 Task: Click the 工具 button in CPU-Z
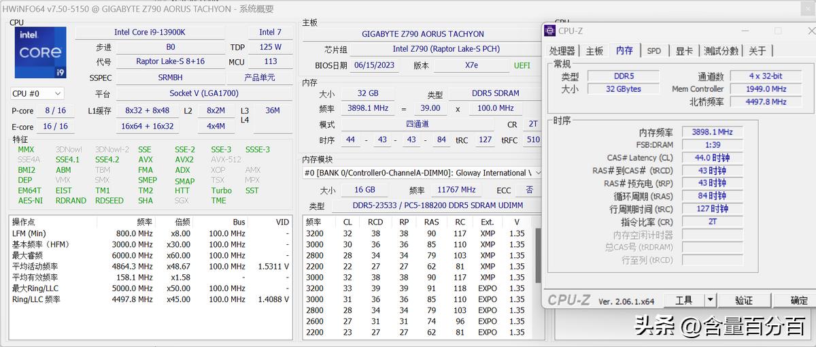[x=684, y=300]
